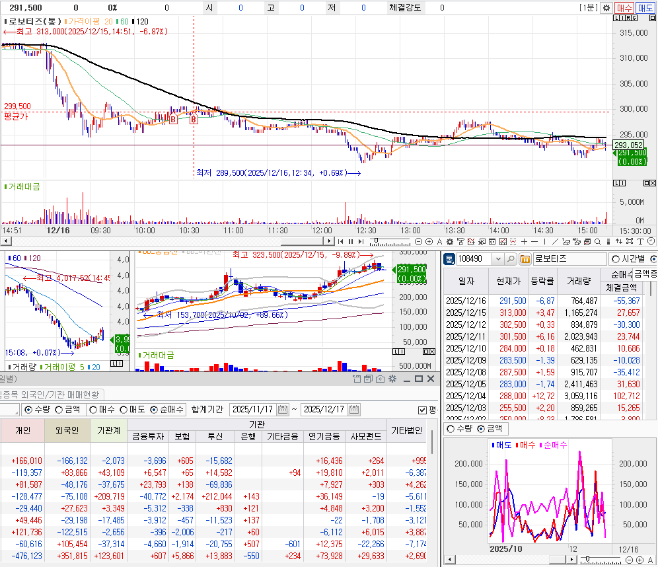Screen dimensions: 658x567
Task: Select 수량 radio above bottom-right chart
Action: click(x=451, y=429)
